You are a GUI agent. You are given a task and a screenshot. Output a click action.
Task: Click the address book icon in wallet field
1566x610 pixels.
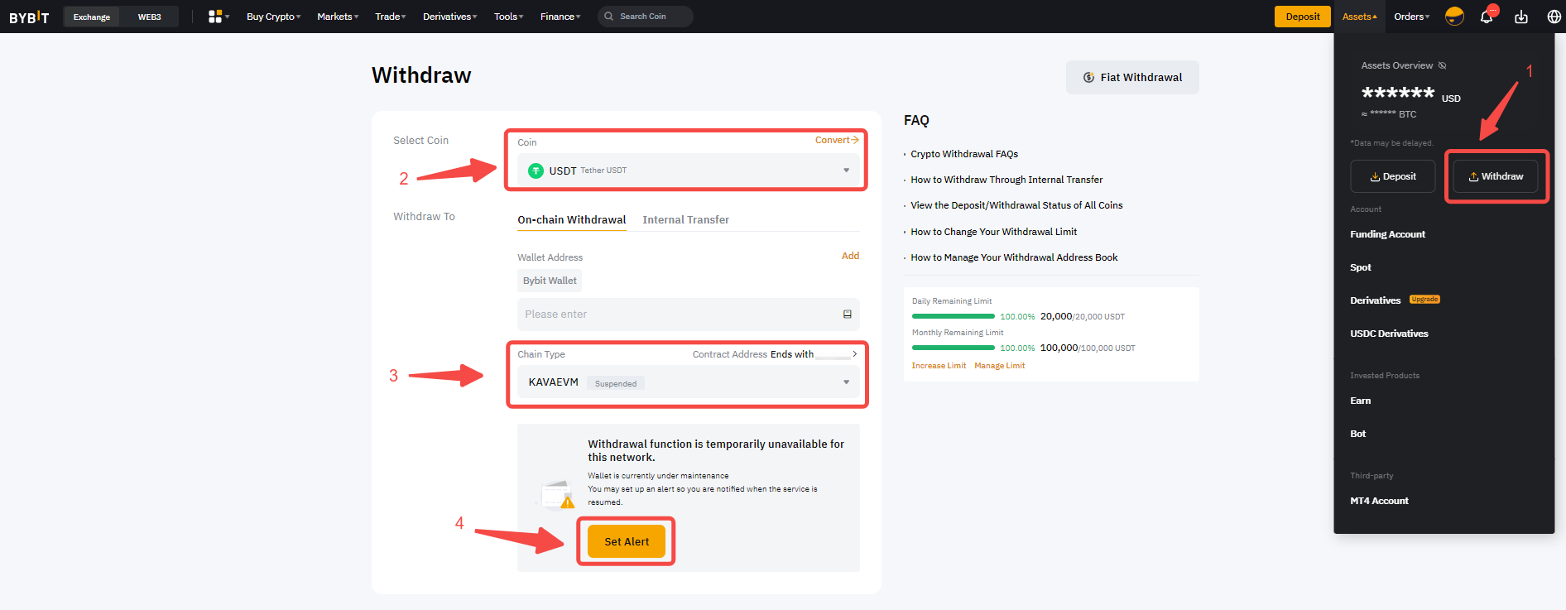[x=848, y=315]
